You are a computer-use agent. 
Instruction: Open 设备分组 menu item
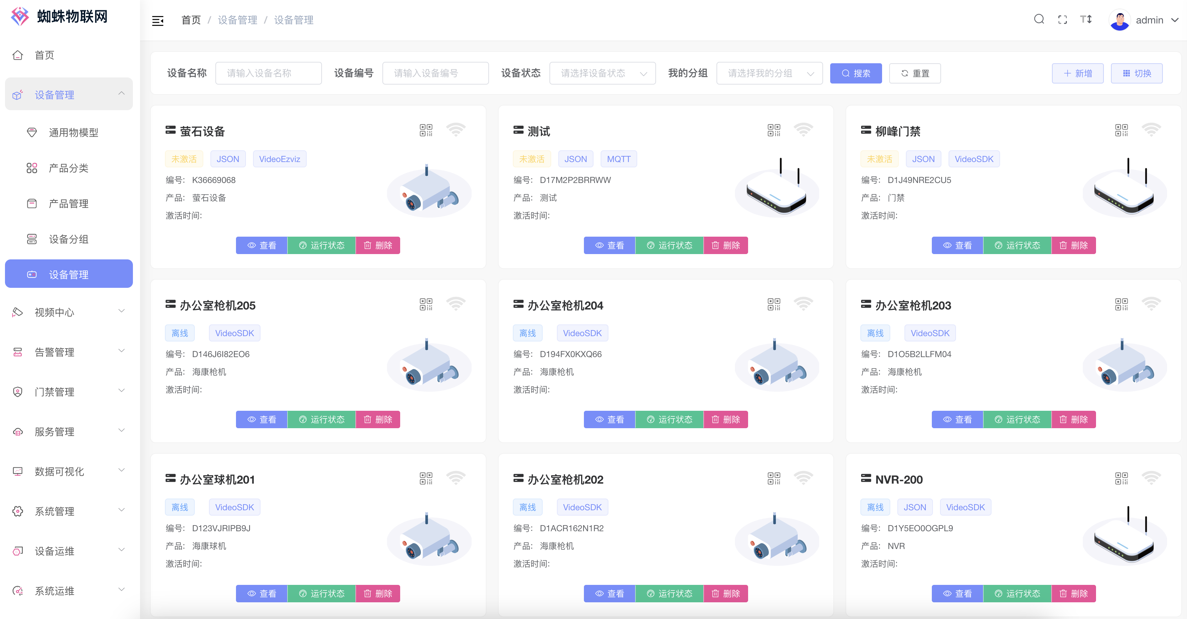coord(69,238)
